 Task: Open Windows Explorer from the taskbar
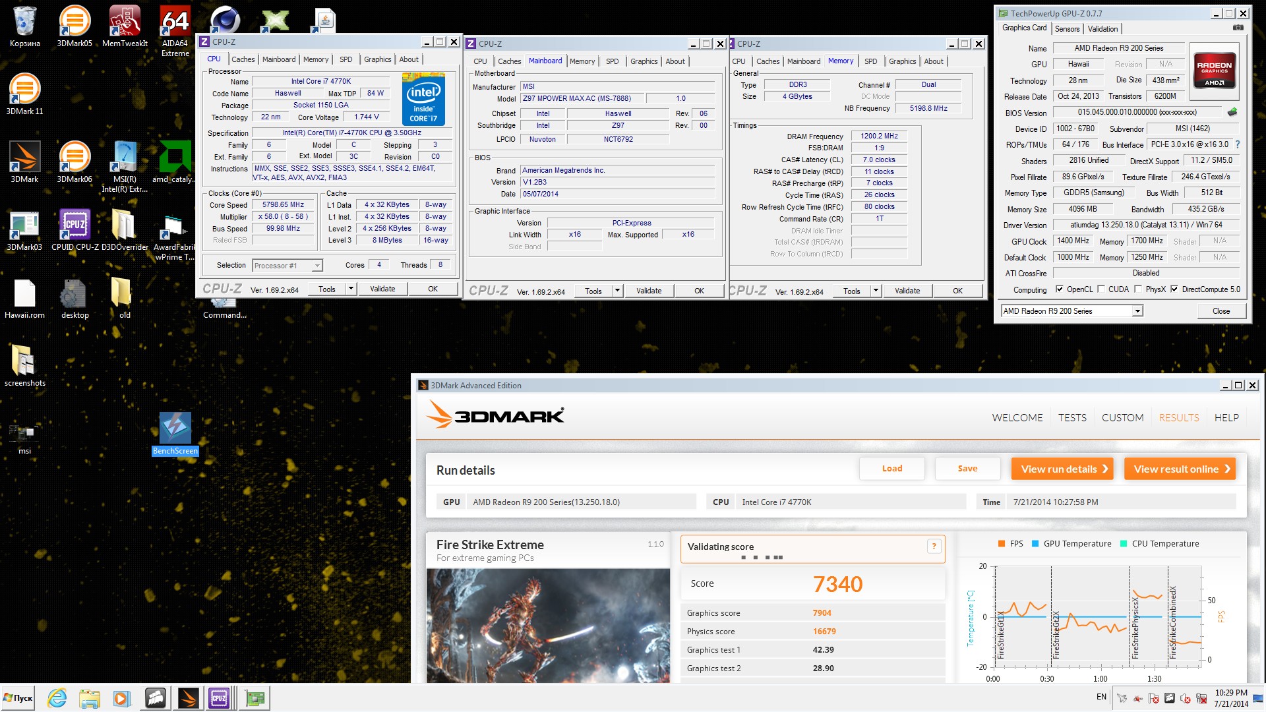pos(89,698)
